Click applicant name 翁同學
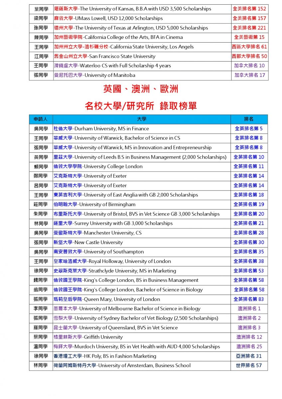The image size is (282, 399). [x=41, y=290]
